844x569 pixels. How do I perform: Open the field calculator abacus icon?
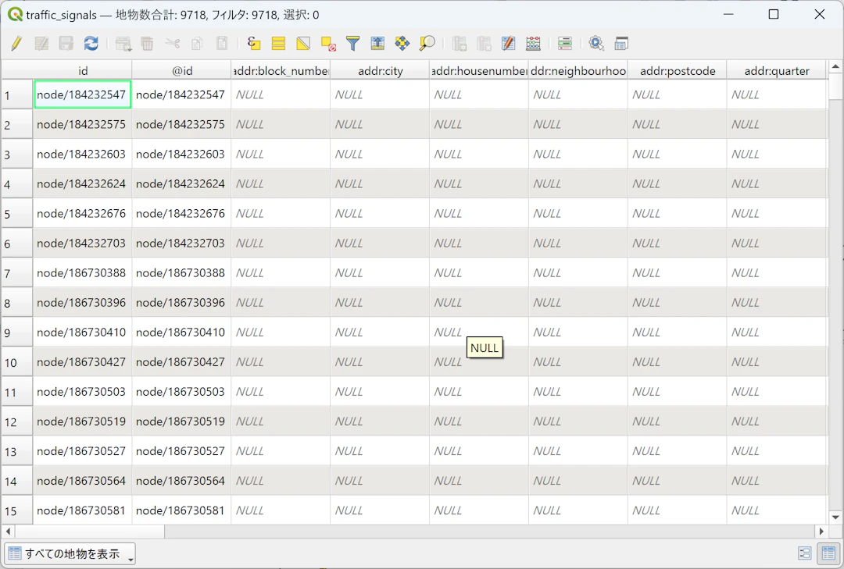pyautogui.click(x=533, y=44)
